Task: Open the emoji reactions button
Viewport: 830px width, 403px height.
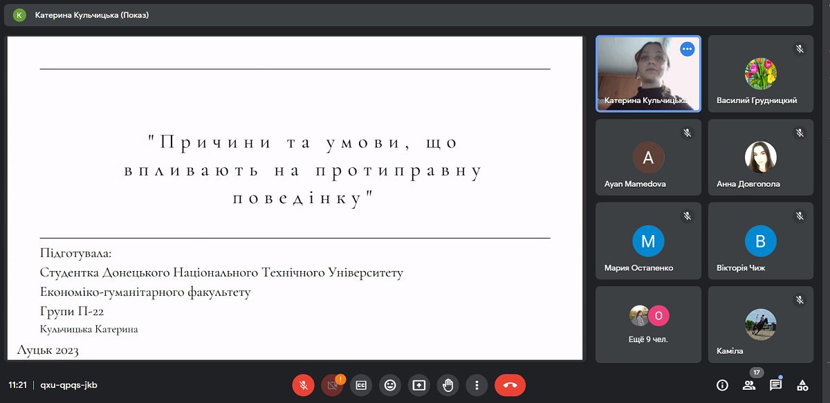Action: 390,385
